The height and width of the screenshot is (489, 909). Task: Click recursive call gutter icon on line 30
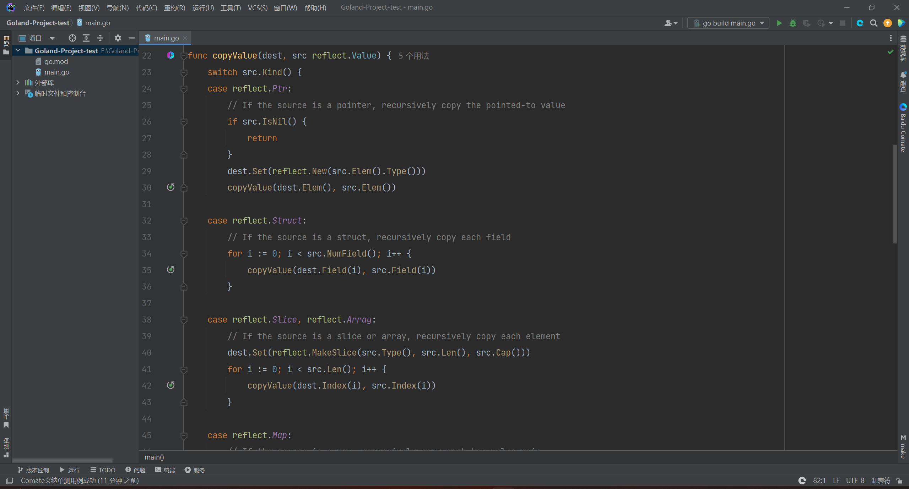coord(171,187)
